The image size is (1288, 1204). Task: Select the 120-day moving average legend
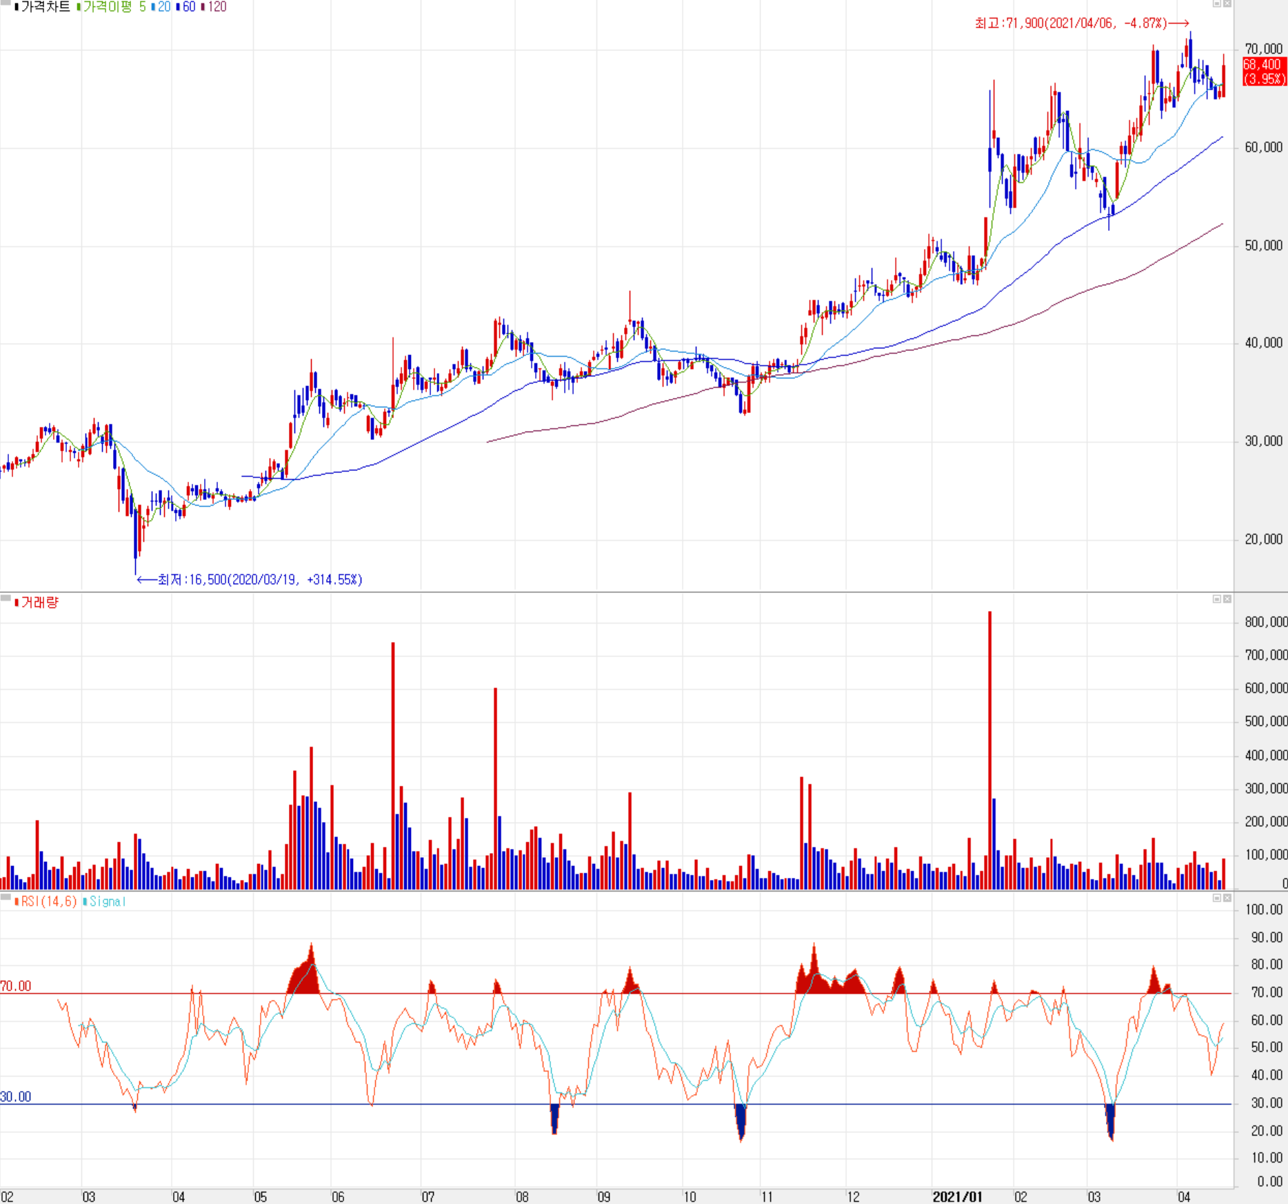click(x=214, y=7)
